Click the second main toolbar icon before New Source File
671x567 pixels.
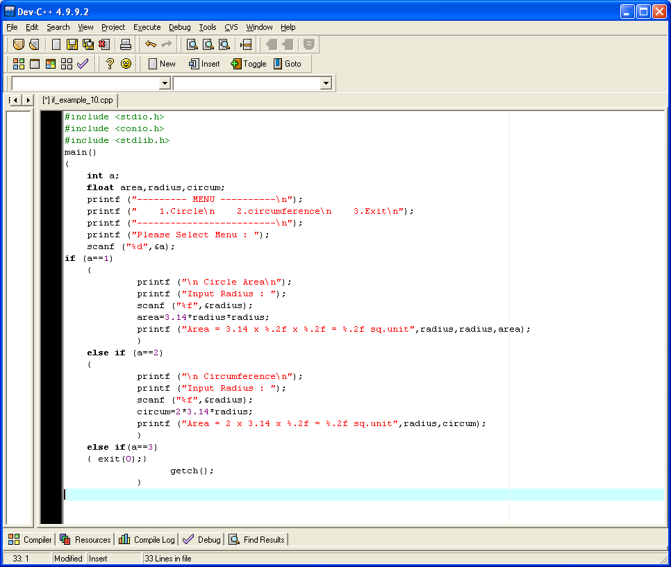pyautogui.click(x=34, y=44)
